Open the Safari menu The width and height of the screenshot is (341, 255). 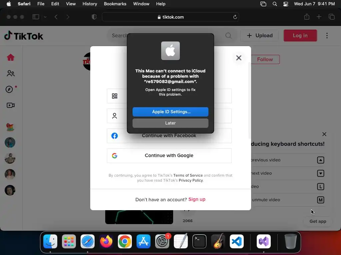pyautogui.click(x=24, y=4)
